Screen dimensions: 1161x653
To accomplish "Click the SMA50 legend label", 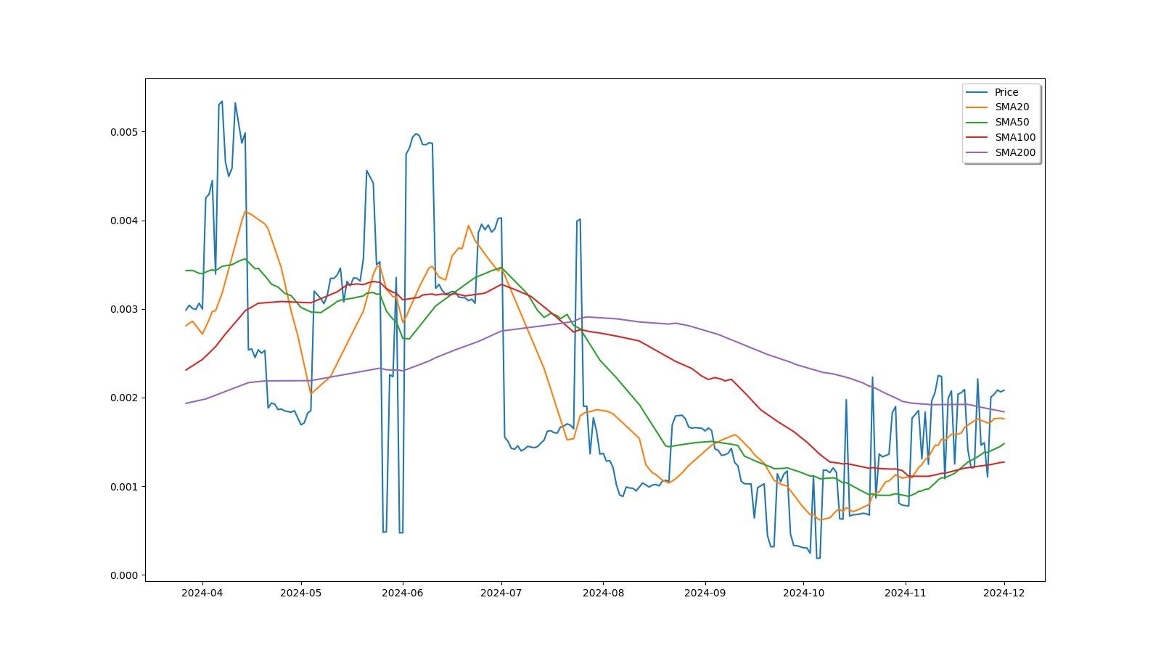I will click(x=1012, y=122).
